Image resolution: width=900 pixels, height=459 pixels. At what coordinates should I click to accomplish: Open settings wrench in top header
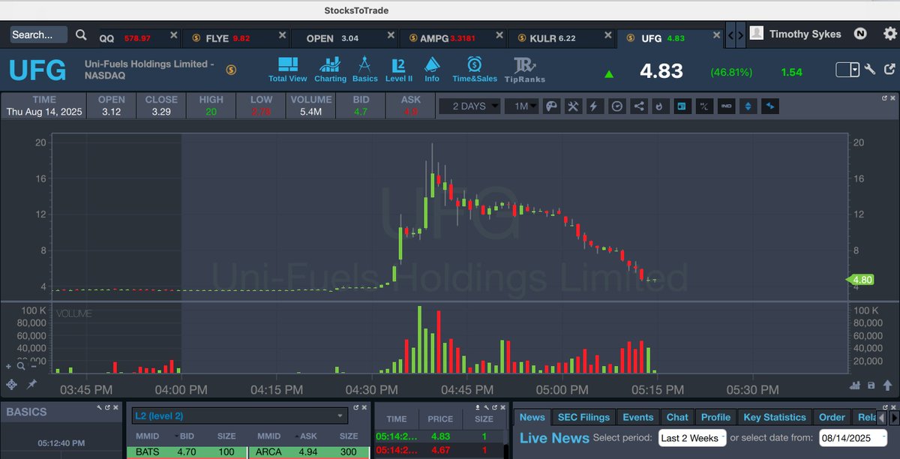click(x=870, y=70)
